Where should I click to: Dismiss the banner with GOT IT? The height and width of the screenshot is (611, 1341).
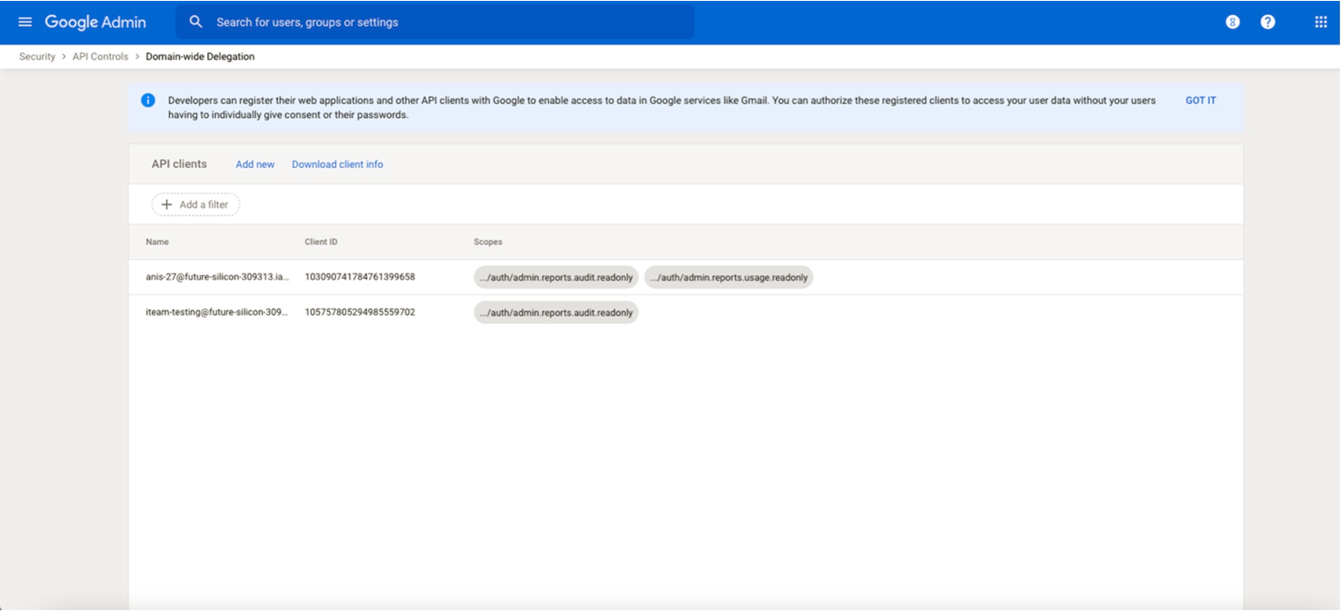coord(1200,101)
